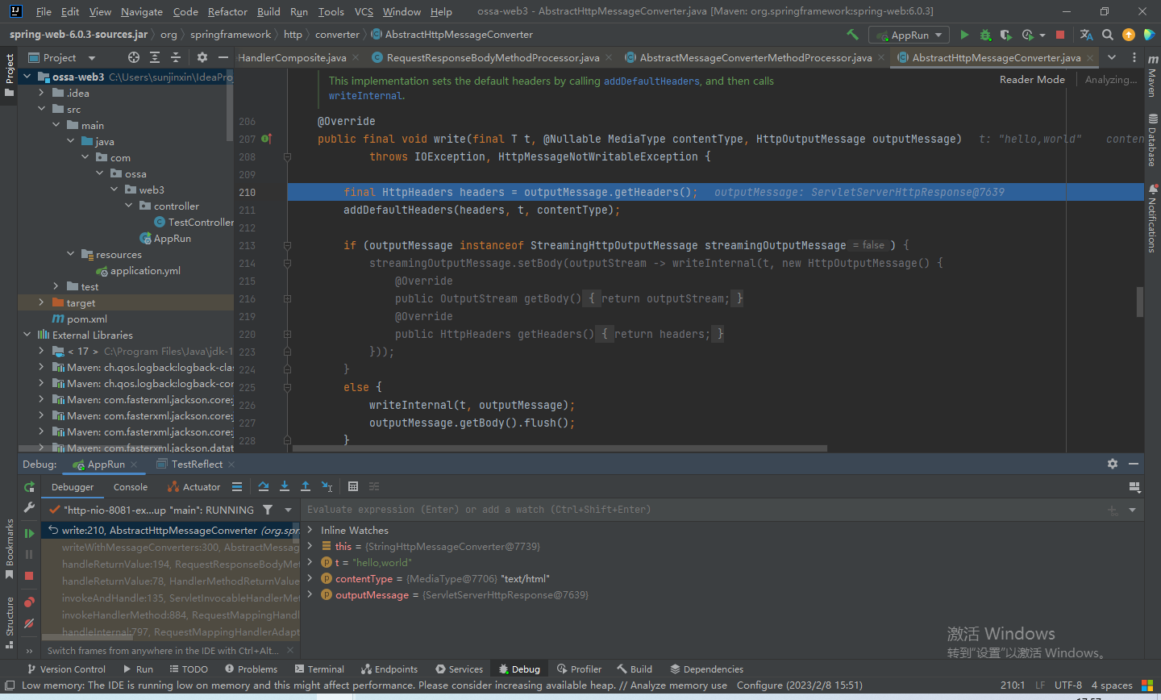Screen dimensions: 1161x700
Task: Open the Actuator tab
Action: tap(193, 487)
